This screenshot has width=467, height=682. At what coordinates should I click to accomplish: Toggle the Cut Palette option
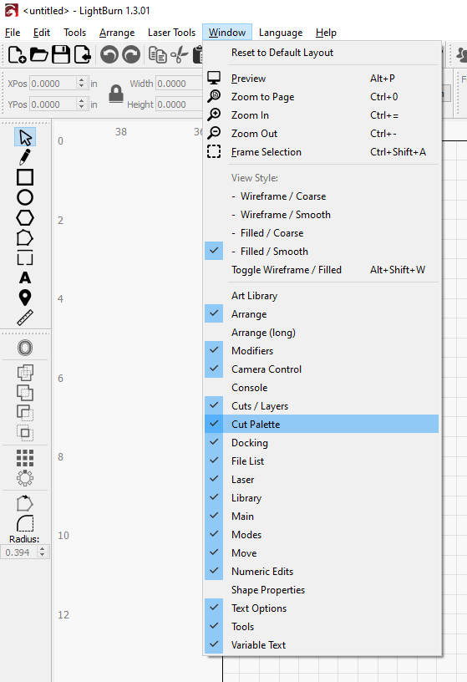[322, 424]
